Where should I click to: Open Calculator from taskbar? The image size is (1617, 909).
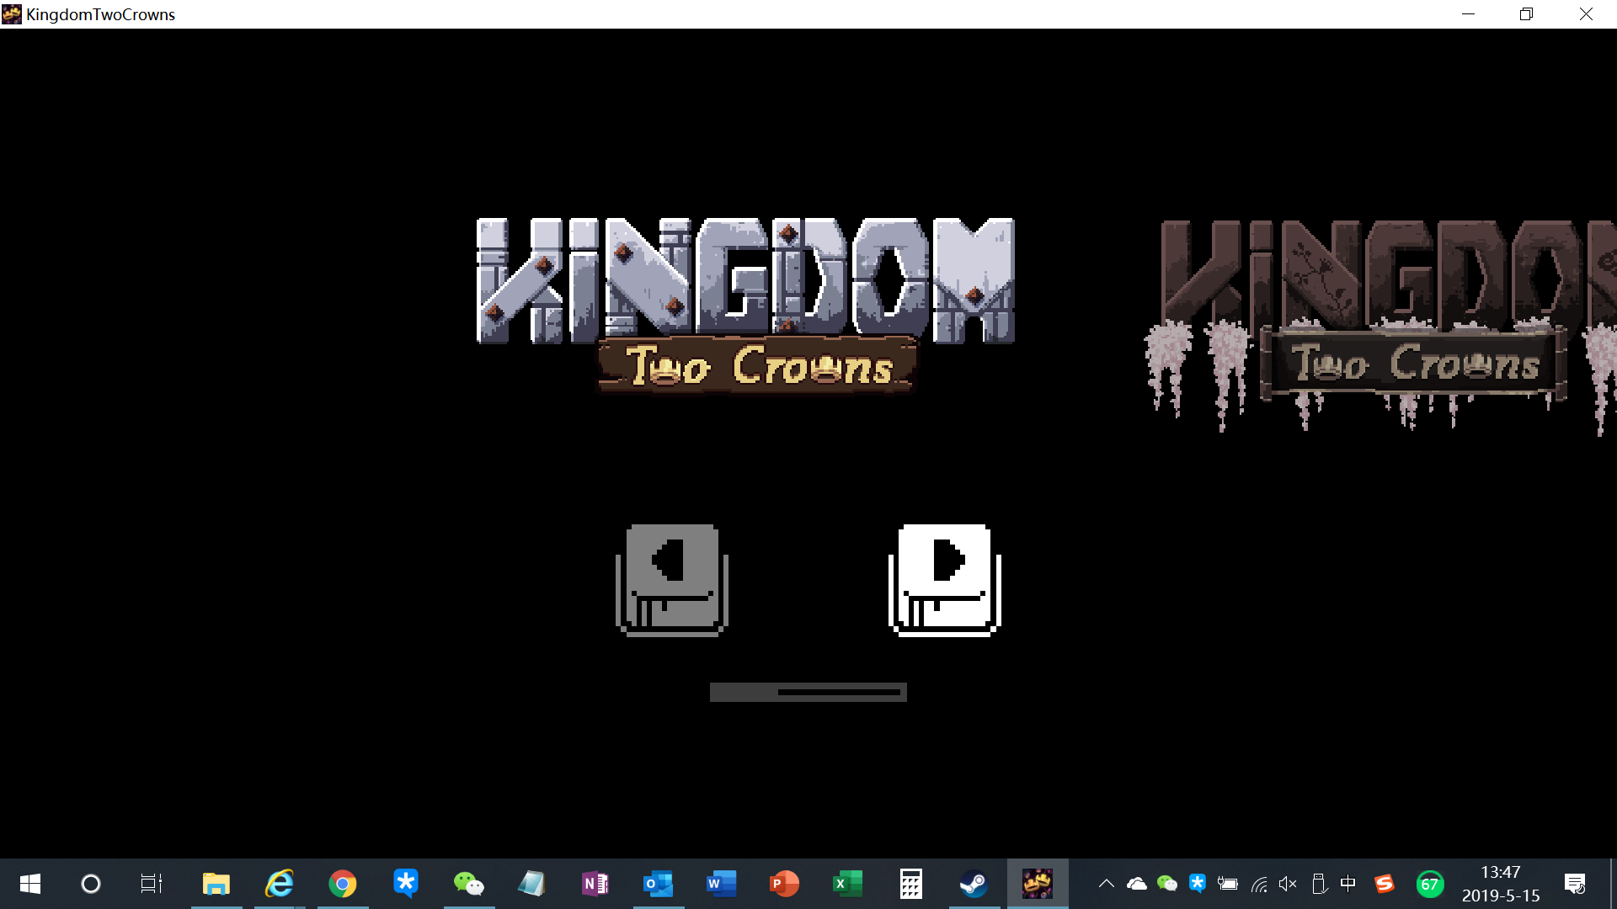[911, 884]
